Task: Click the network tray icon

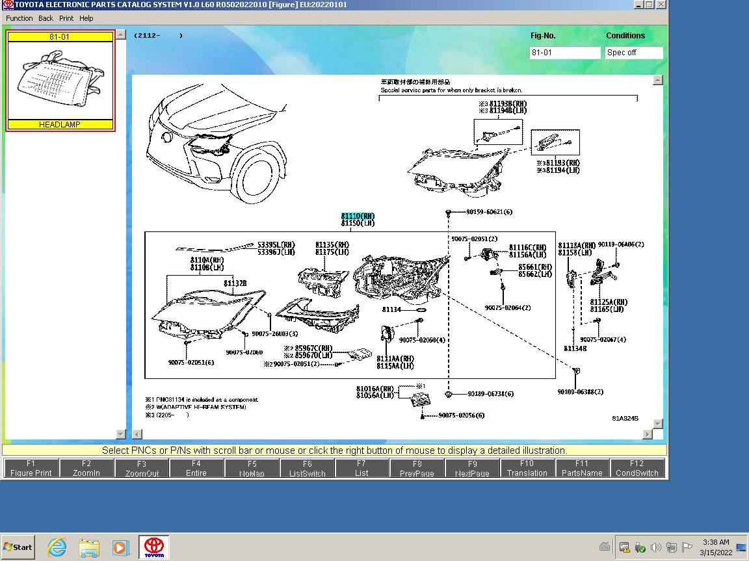Action: click(x=671, y=547)
